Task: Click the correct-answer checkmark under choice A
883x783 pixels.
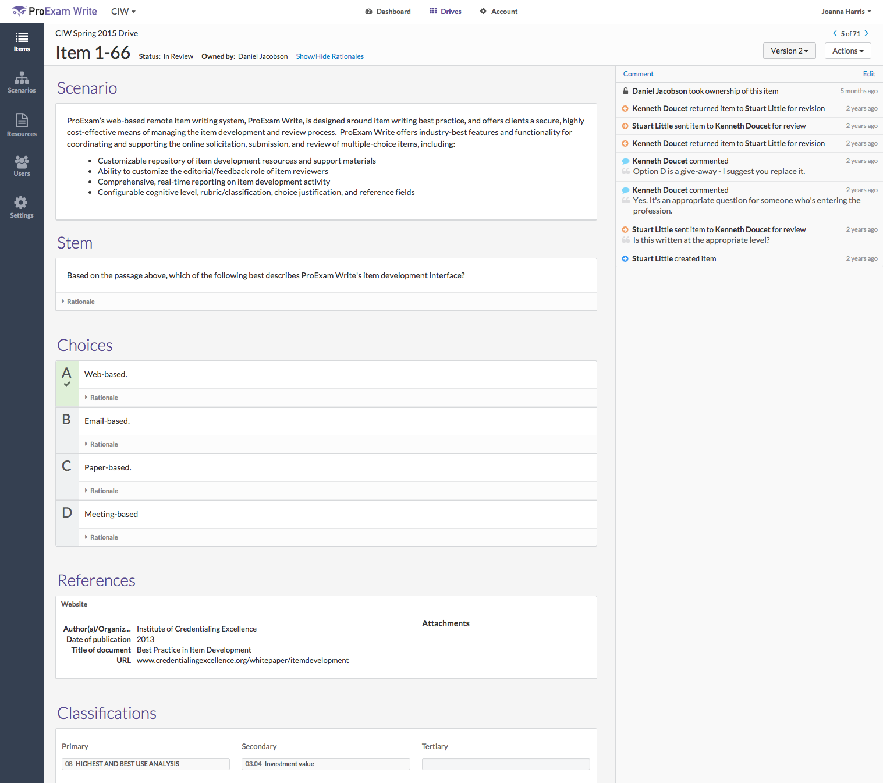Action: pos(67,384)
